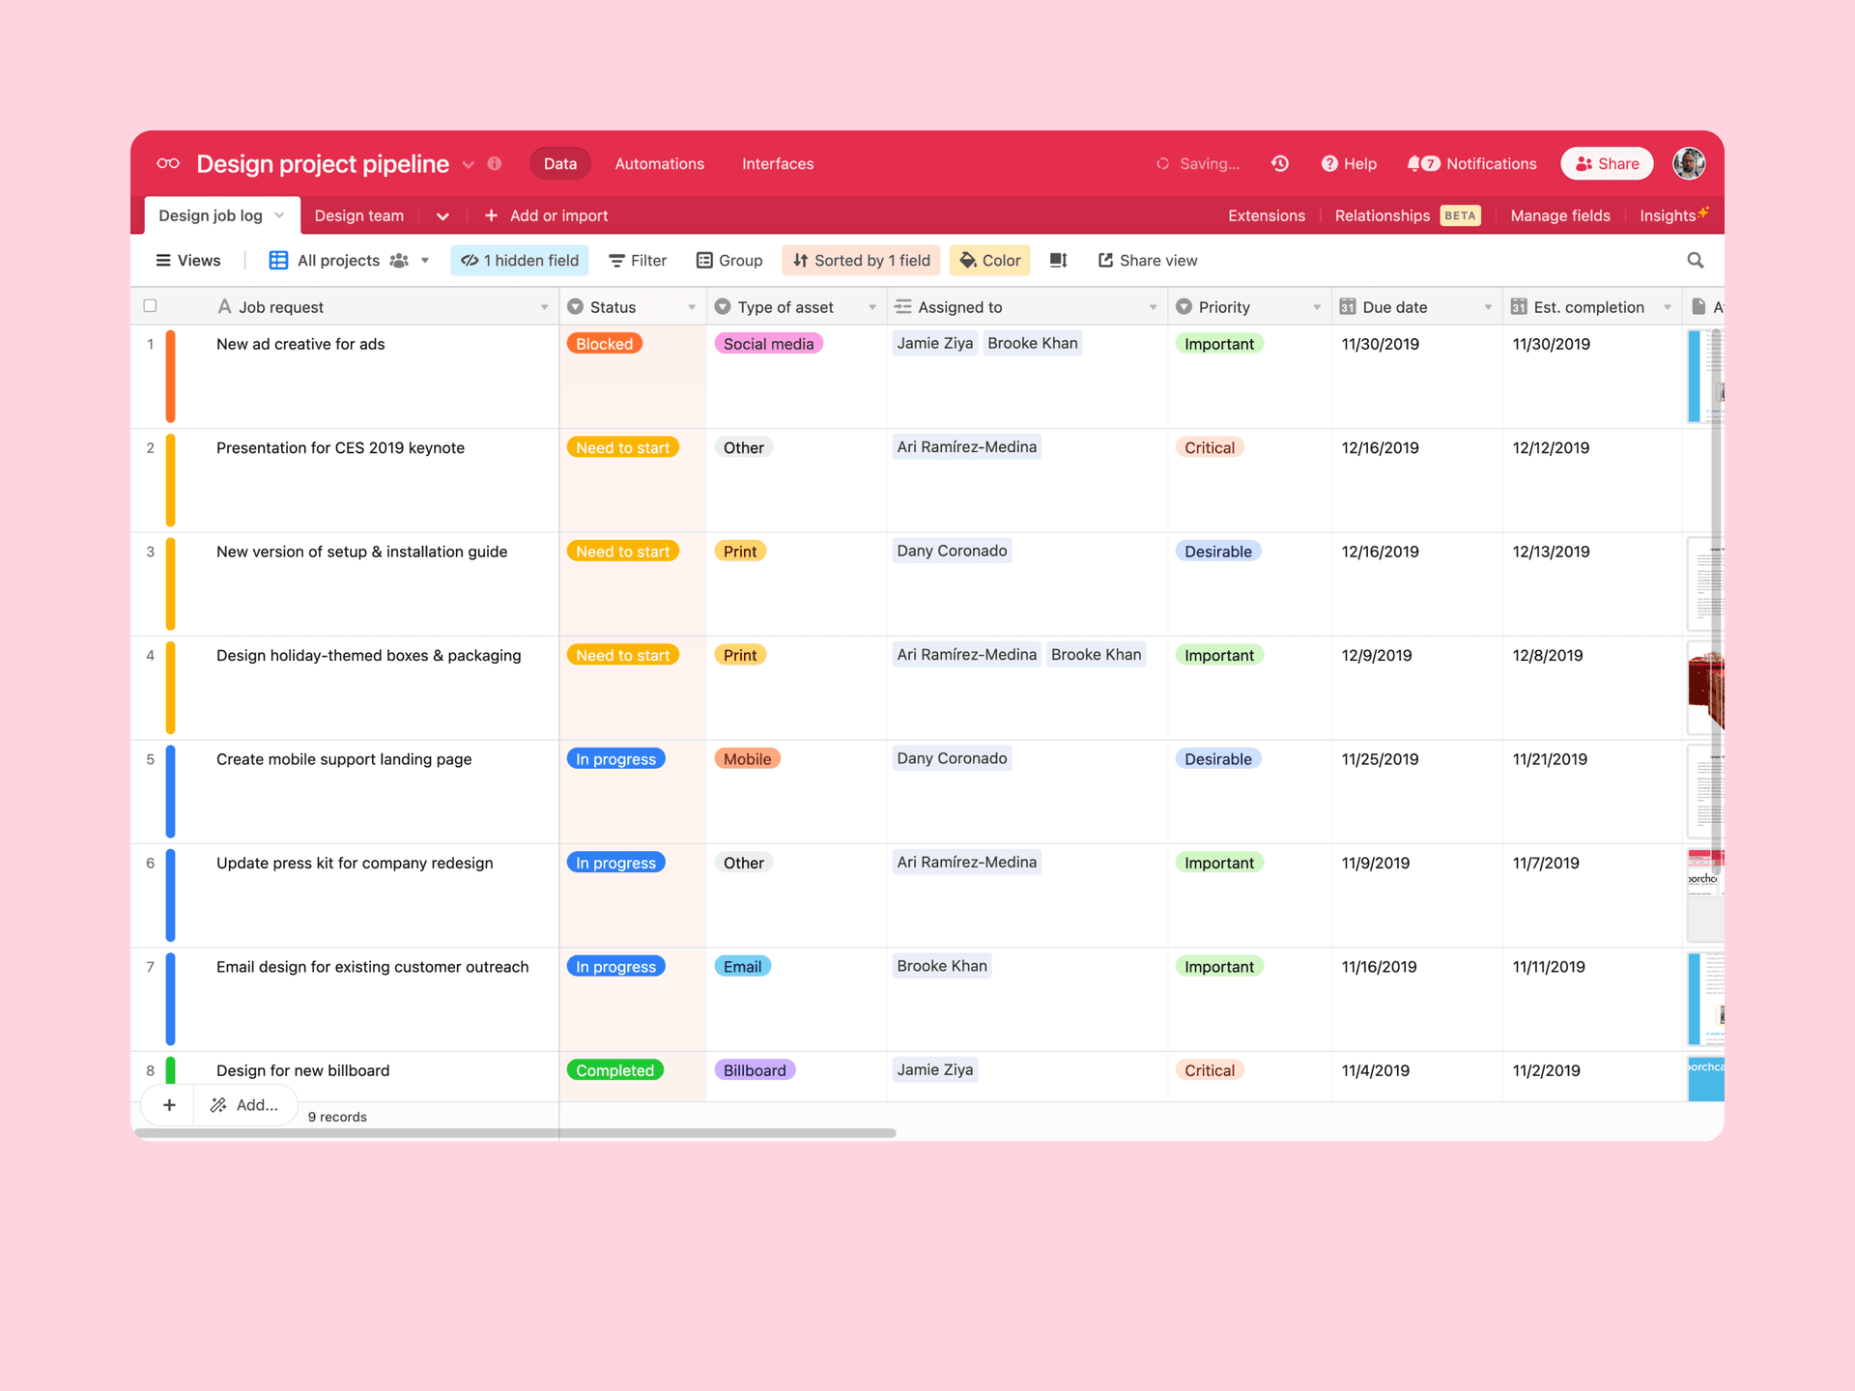Screen dimensions: 1855x1391
Task: Click the Est. completion calendar icon
Action: [1519, 306]
